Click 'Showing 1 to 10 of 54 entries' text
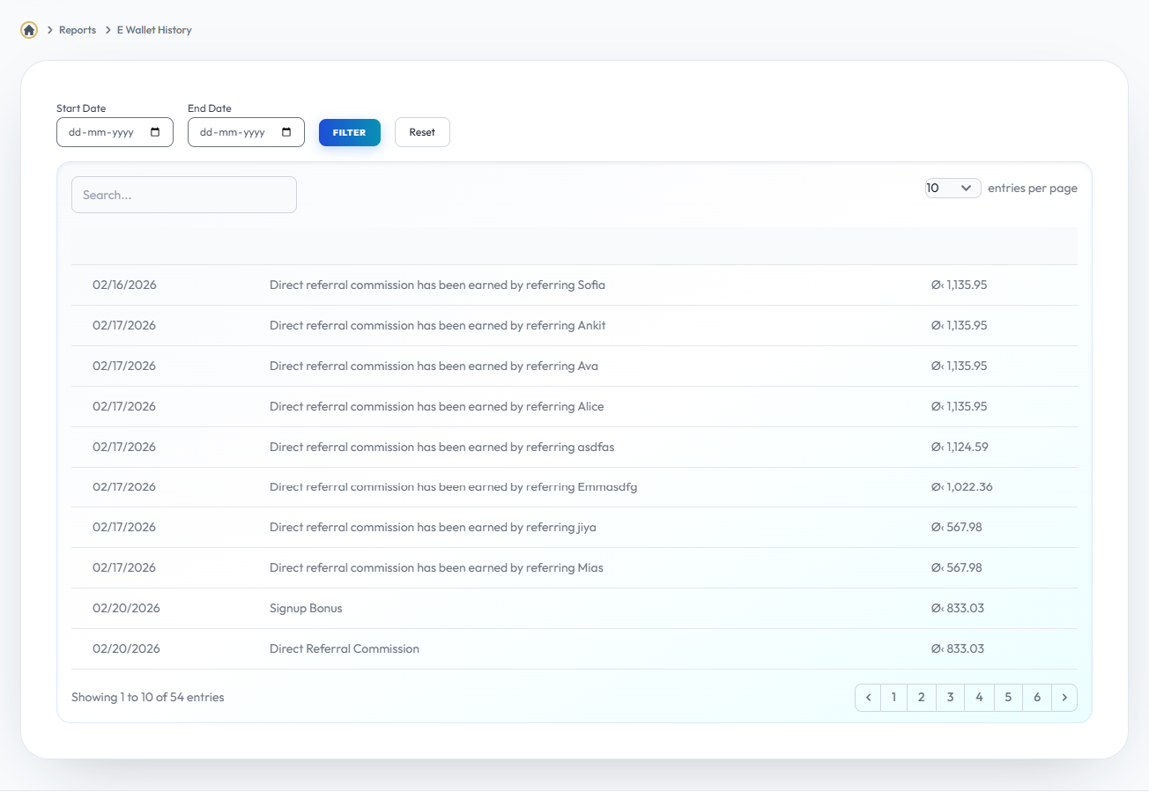 coord(148,698)
